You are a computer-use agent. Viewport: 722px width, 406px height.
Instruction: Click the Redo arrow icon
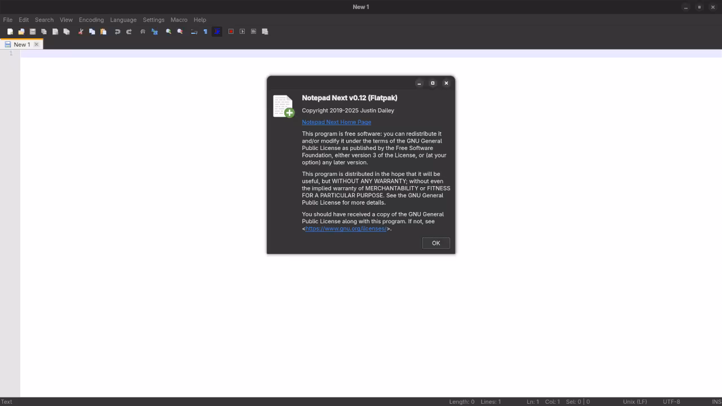pyautogui.click(x=129, y=32)
